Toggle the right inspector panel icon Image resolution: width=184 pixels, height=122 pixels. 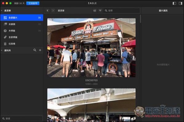[180, 3]
